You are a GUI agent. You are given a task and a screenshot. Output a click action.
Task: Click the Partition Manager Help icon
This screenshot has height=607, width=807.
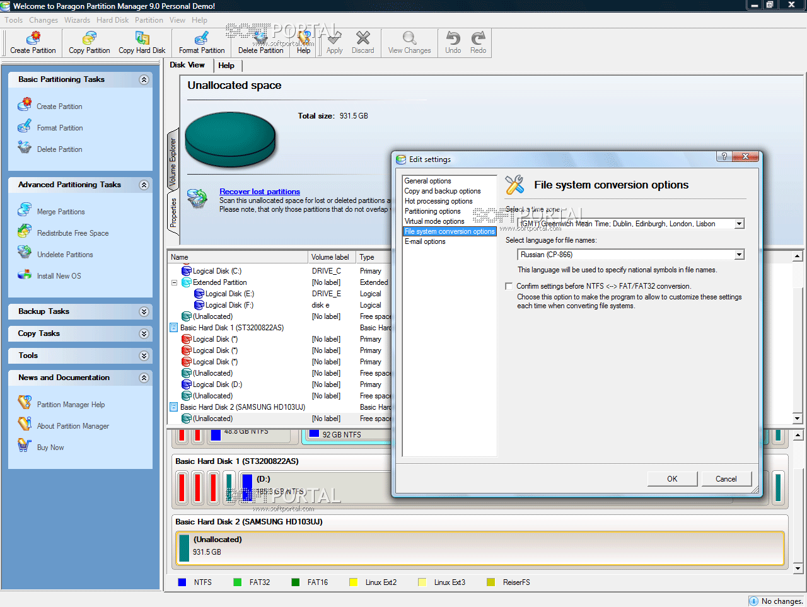click(x=25, y=403)
